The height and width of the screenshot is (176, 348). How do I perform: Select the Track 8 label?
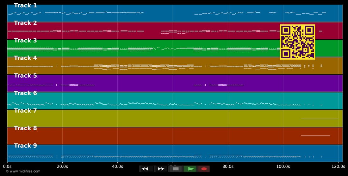[25, 128]
